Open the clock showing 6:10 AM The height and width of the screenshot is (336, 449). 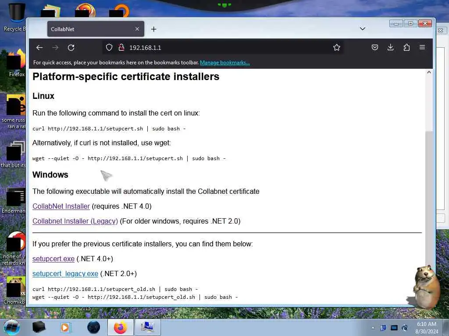coord(426,327)
